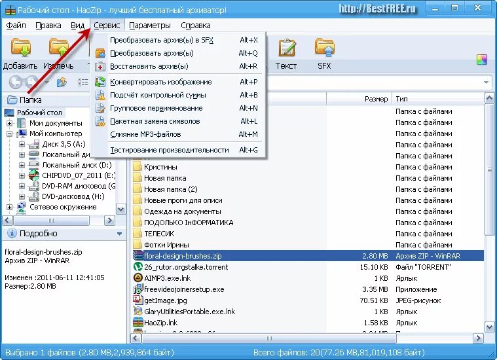Click file list vertical scrollbar down arrow
The image size is (497, 360).
click(489, 327)
